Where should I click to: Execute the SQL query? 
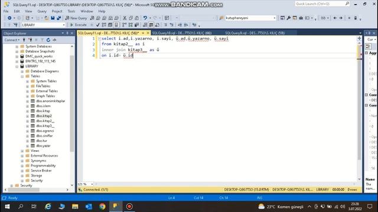79,25
